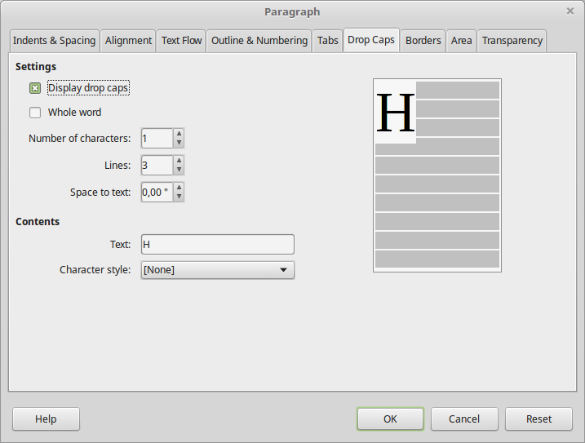This screenshot has height=443, width=585.
Task: Click the Lines input field
Action: point(157,166)
